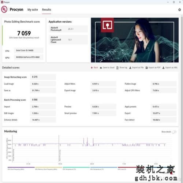Viewport: 183px width, 183px height.
Task: Click the Export time value under Batch Processing
Action: [x=164, y=113]
